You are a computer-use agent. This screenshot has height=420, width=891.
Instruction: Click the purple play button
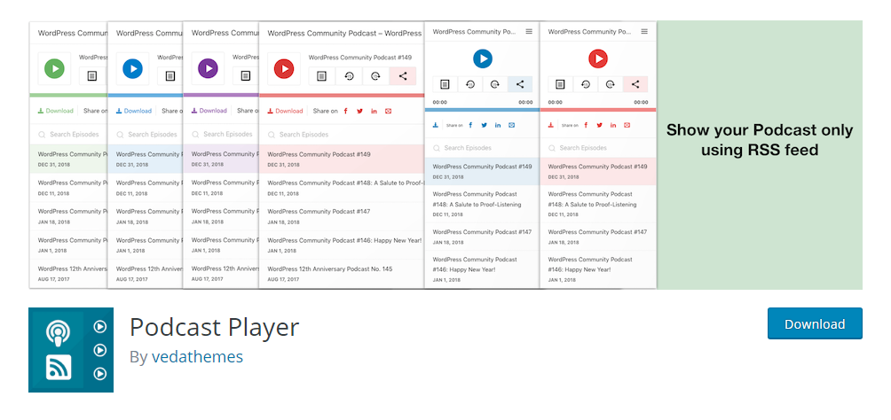[208, 69]
